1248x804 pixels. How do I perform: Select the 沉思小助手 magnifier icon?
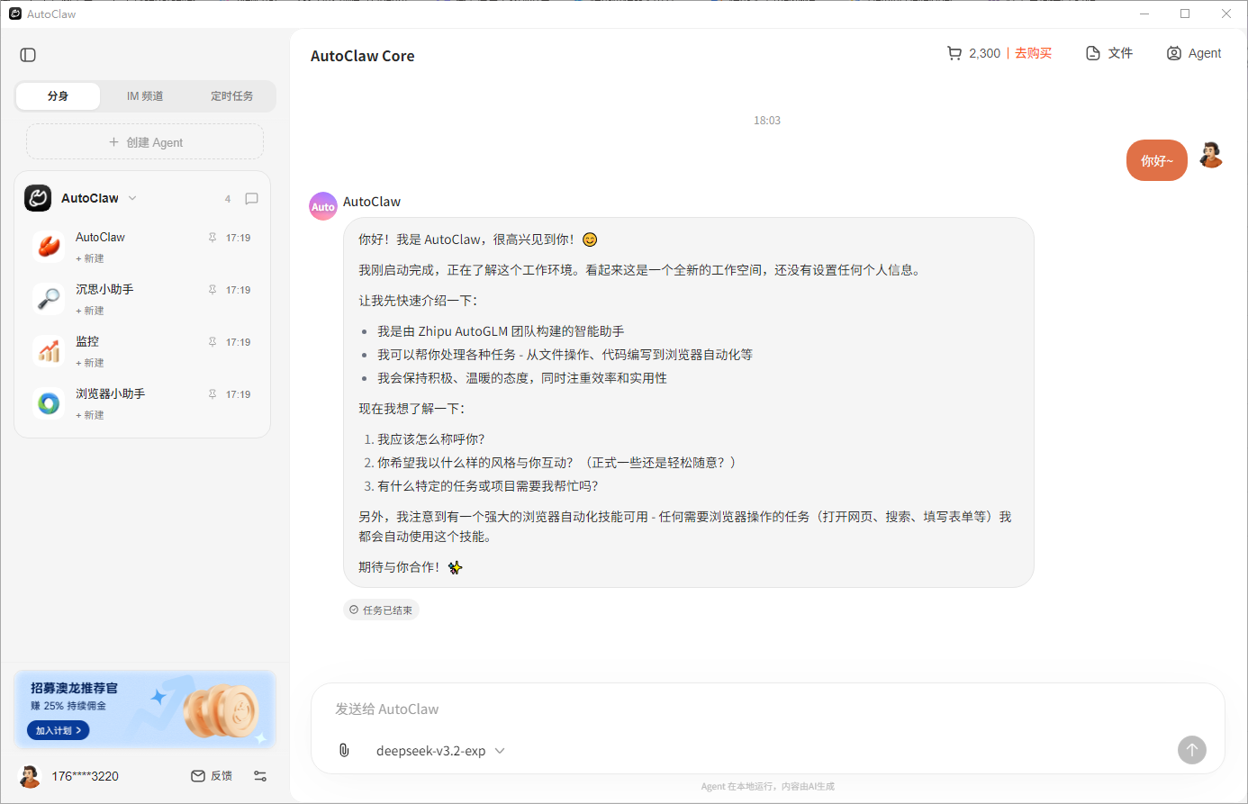tap(49, 298)
